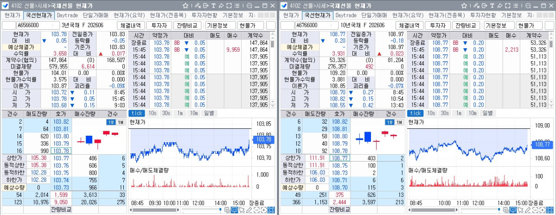This screenshot has height=215, width=556.
Task: Select pencil draw tool in left chart toolbar
Action: (x=249, y=210)
